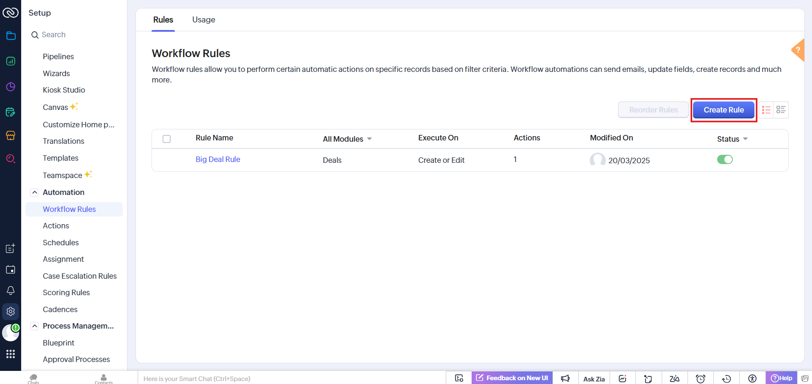Image resolution: width=812 pixels, height=384 pixels.
Task: Open Translations in sidebar
Action: (64, 141)
